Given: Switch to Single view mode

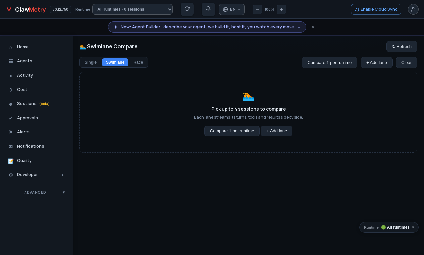Looking at the screenshot, I should point(91,62).
